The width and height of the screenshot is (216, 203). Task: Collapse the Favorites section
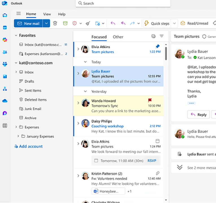[x=16, y=36]
